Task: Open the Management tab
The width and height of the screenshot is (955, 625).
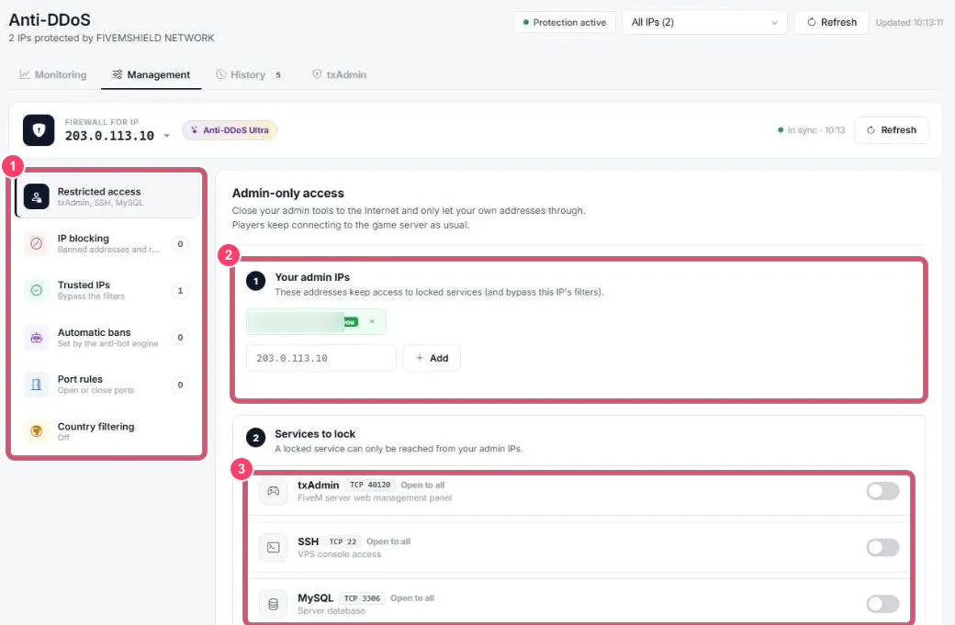Action: [x=151, y=75]
